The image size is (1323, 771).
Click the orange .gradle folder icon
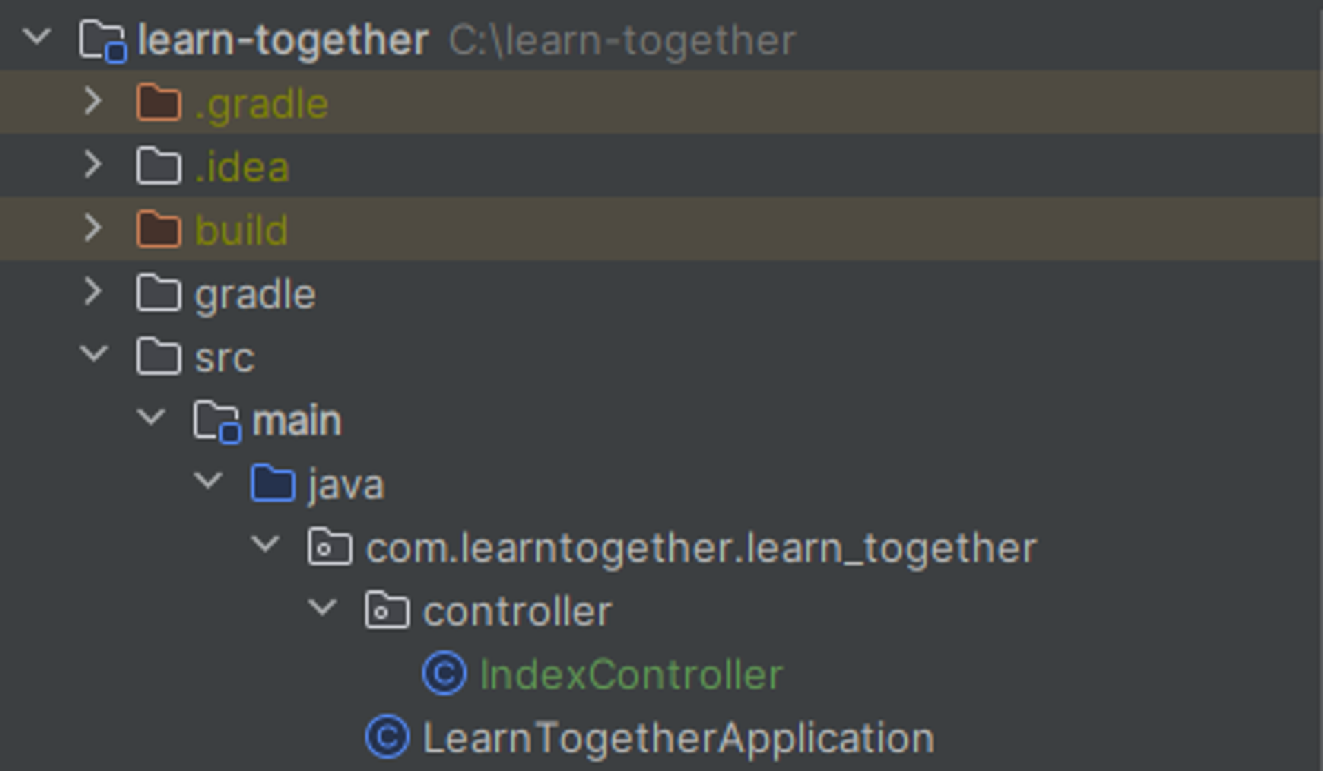[158, 103]
